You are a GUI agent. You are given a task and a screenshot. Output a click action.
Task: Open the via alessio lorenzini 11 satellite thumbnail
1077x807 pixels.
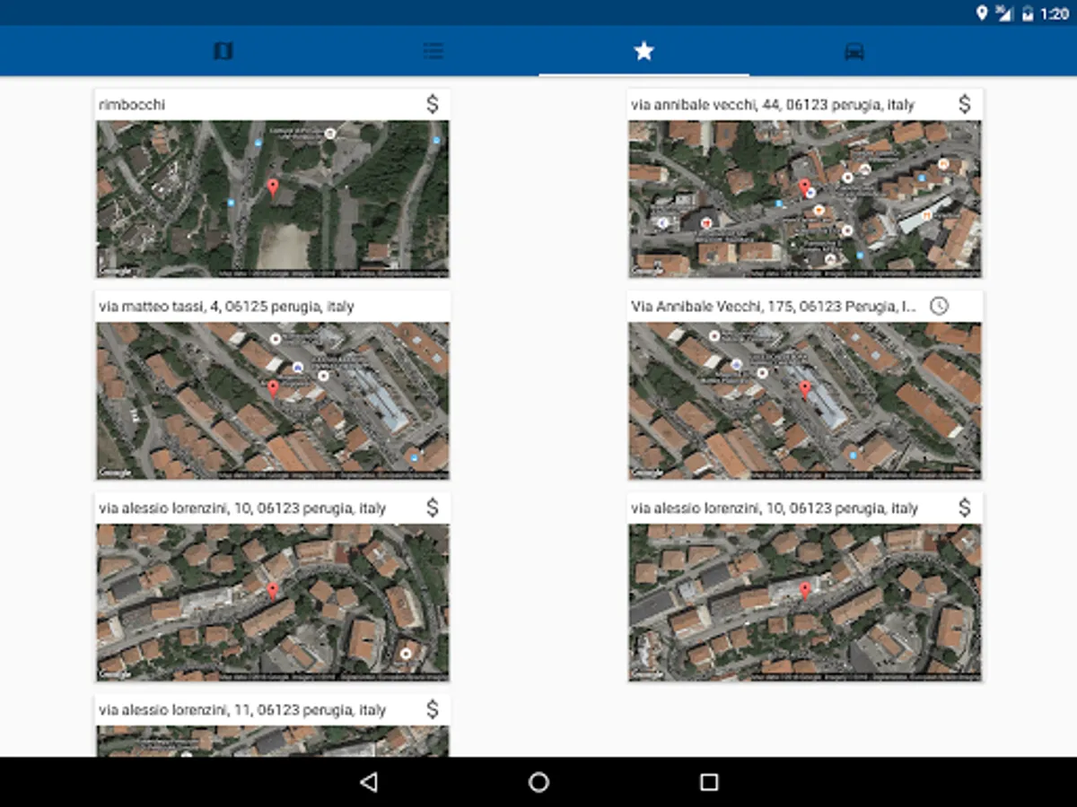click(273, 742)
